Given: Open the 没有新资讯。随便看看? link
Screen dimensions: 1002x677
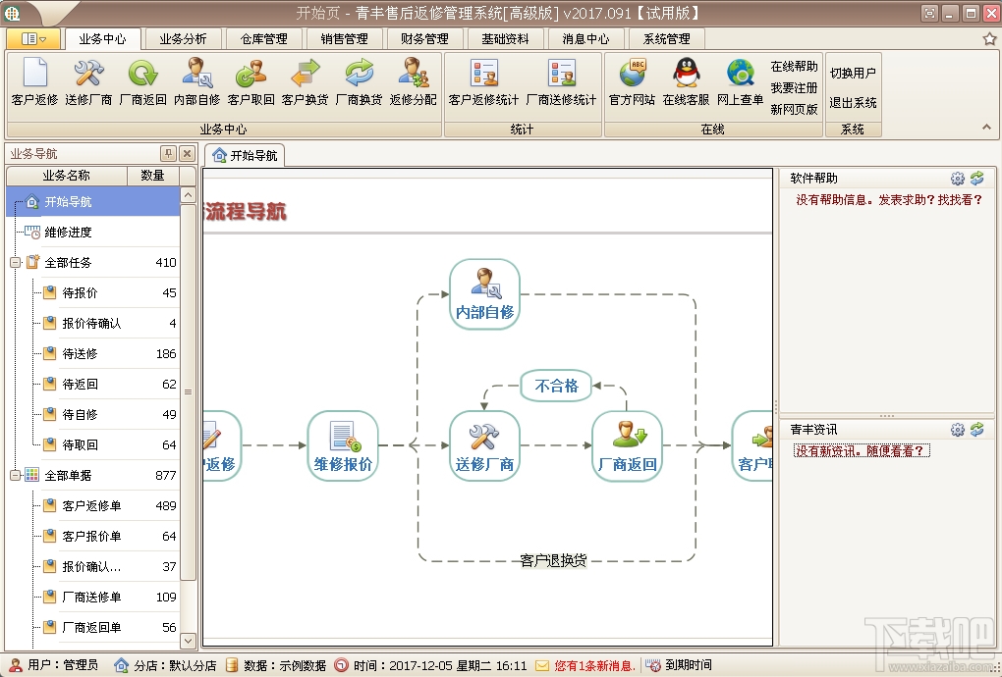Looking at the screenshot, I should [862, 451].
